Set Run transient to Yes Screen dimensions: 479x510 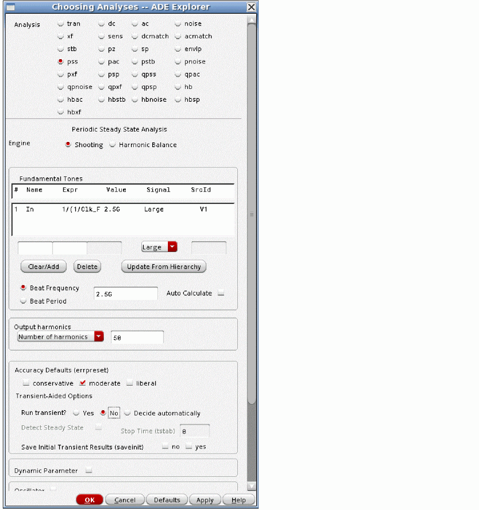click(x=76, y=413)
